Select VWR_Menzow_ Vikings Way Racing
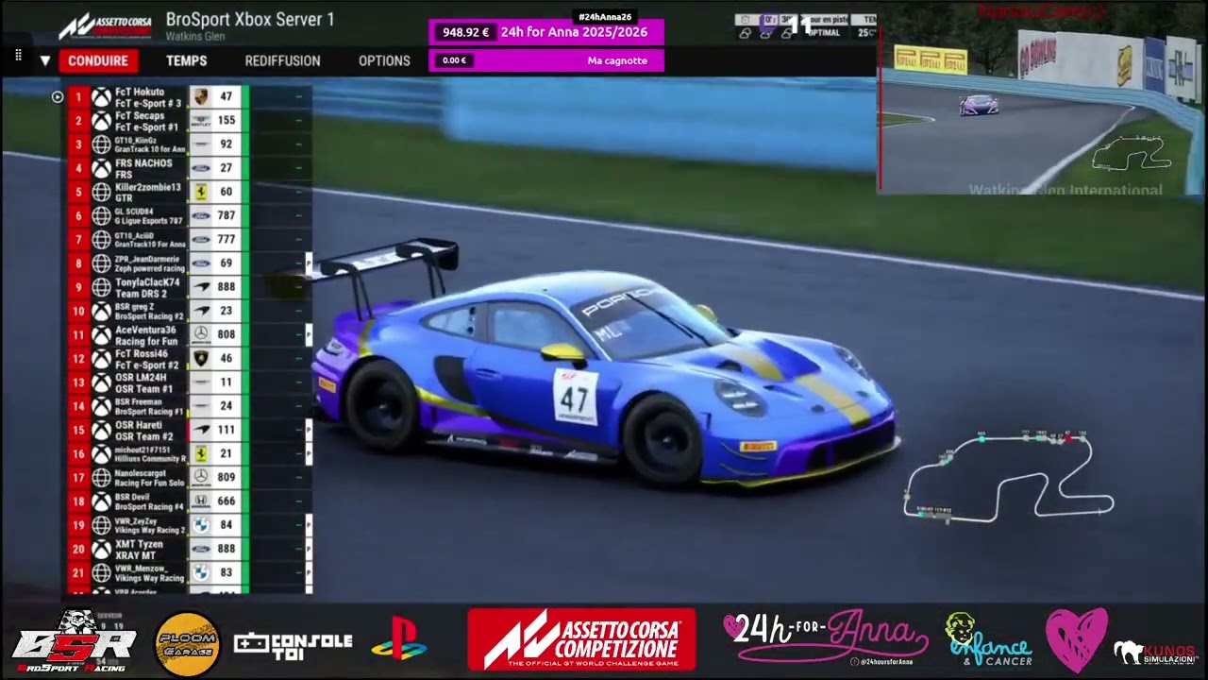The image size is (1208, 680). (149, 572)
